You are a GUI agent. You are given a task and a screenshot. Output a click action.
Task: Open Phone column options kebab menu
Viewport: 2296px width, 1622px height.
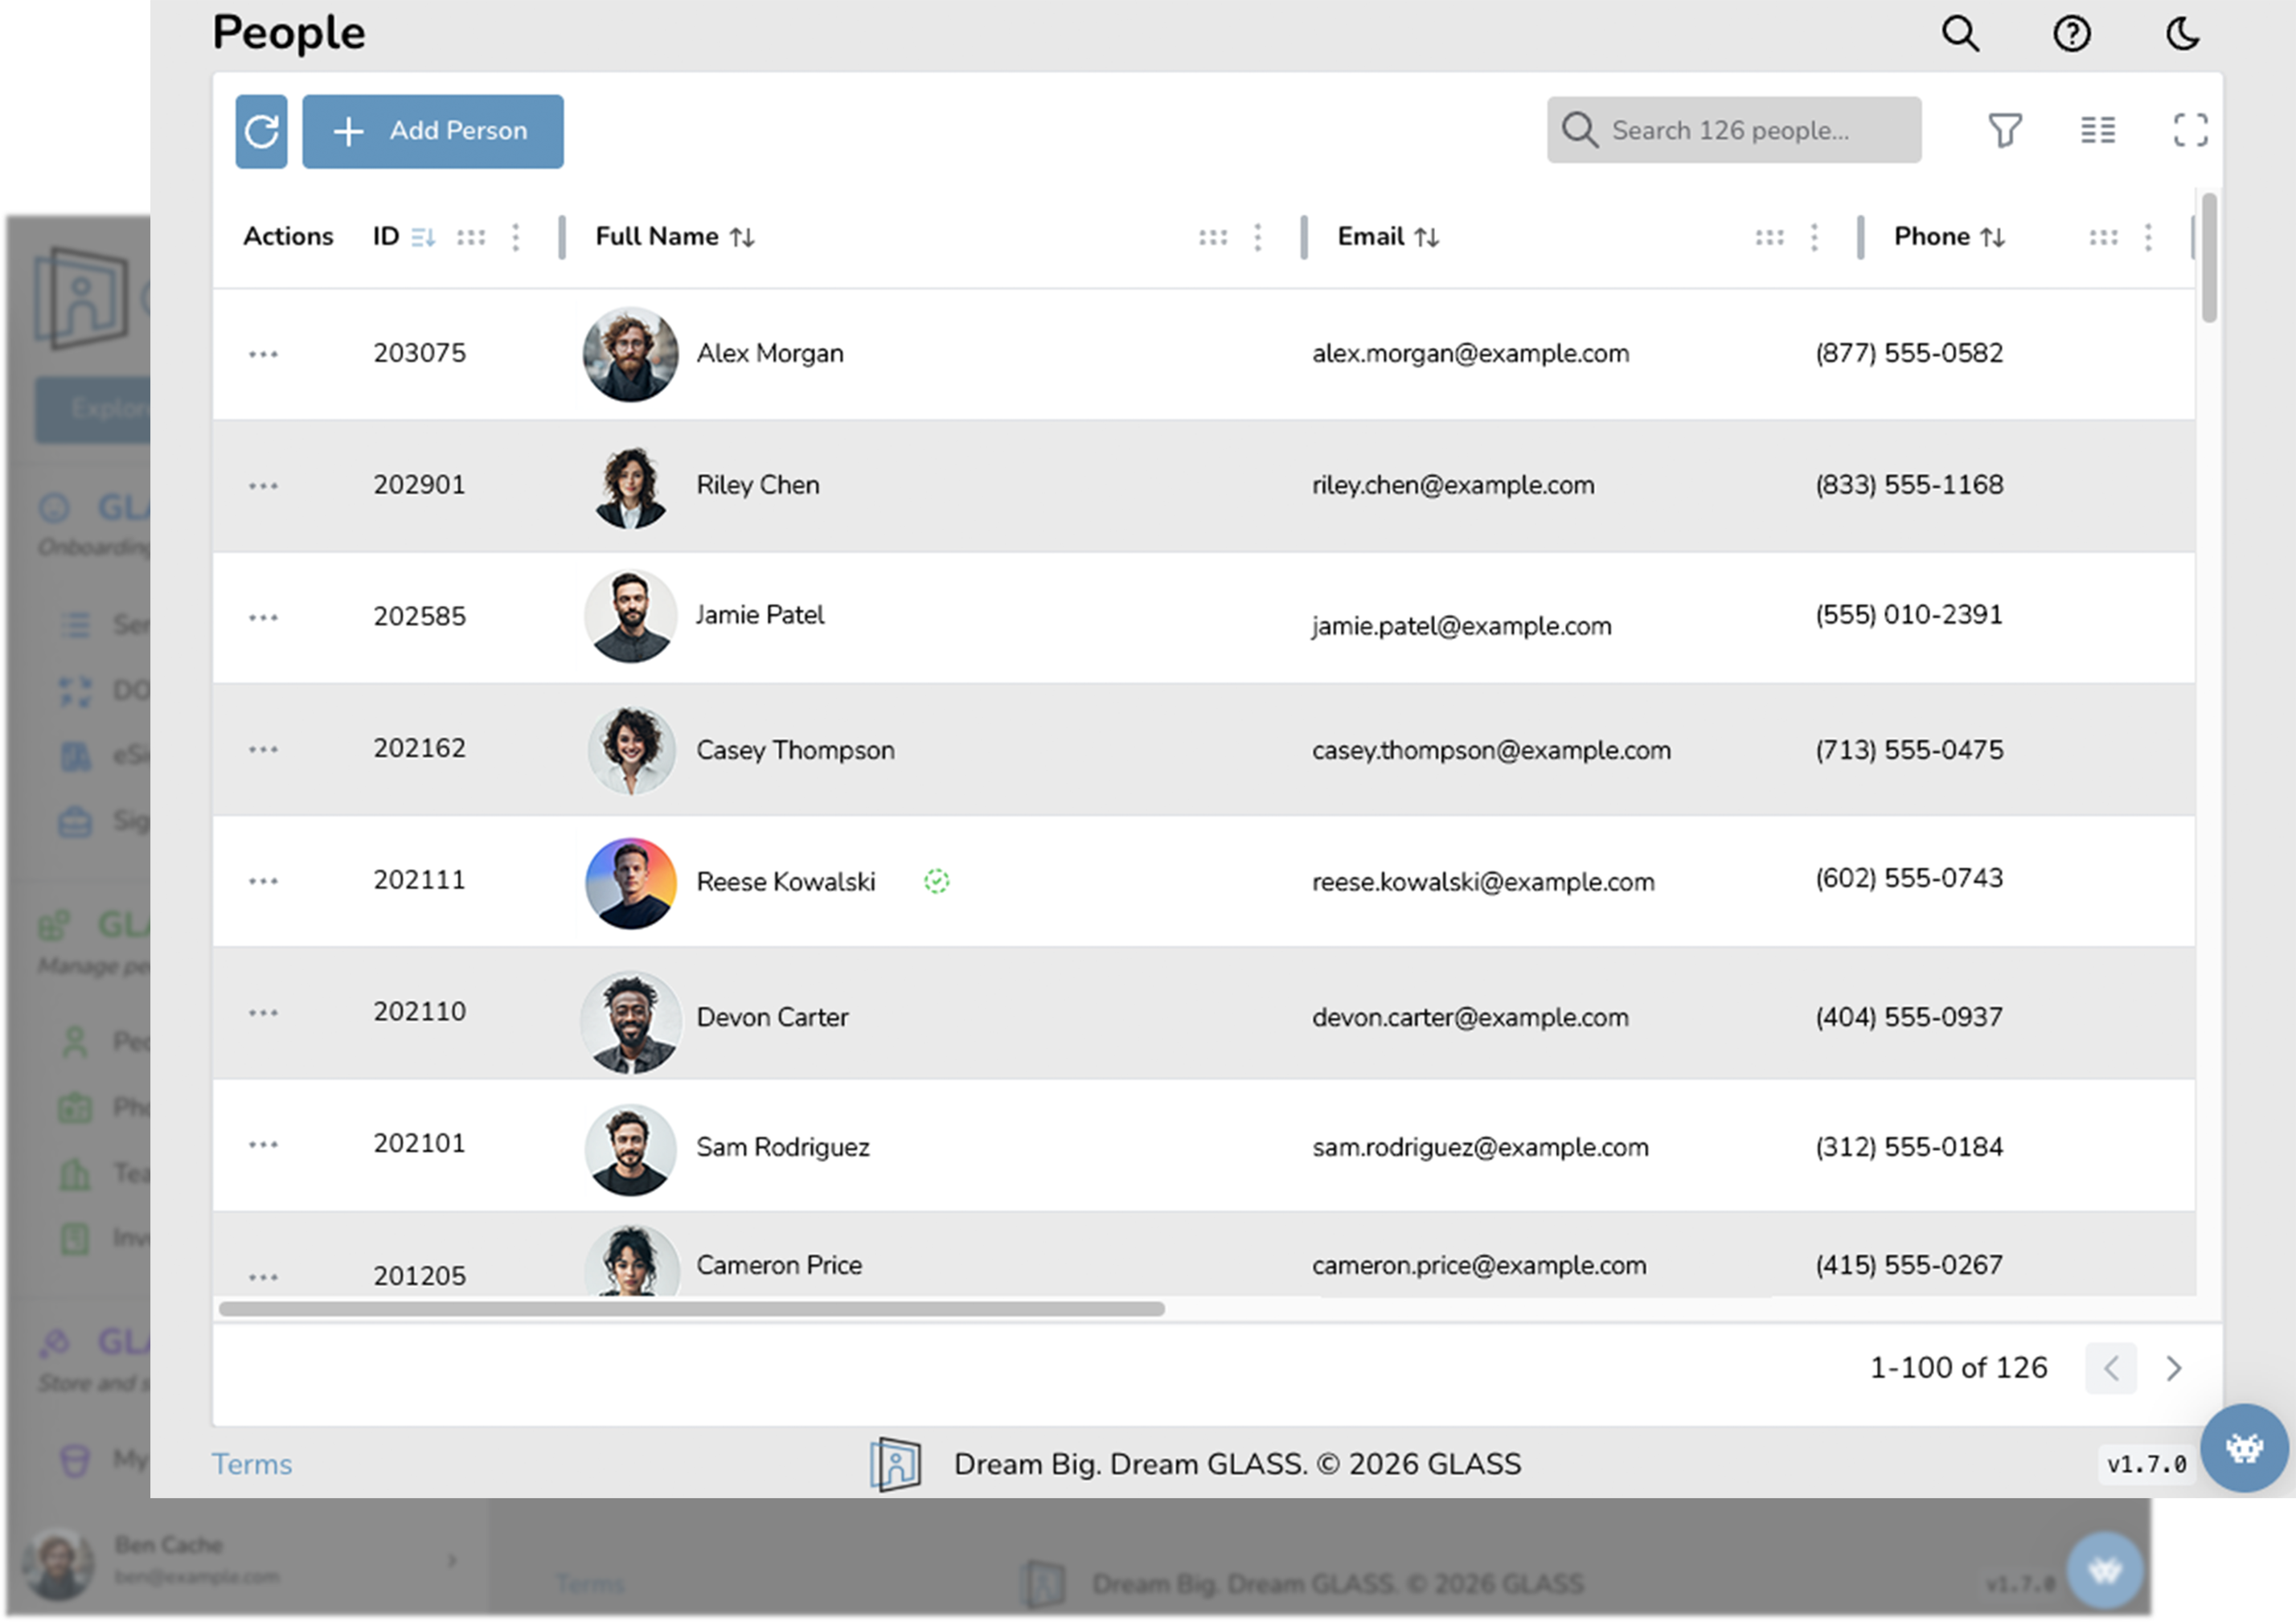point(2148,237)
